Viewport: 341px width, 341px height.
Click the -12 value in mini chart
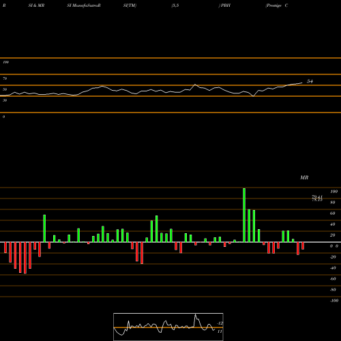click(x=220, y=323)
